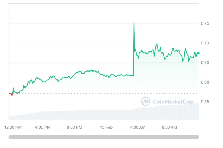Click the green current price dot
223x148 pixels.
pyautogui.click(x=198, y=53)
